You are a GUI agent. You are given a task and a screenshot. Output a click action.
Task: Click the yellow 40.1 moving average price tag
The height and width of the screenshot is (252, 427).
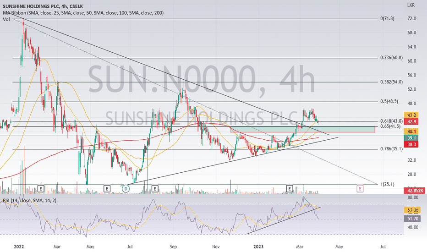pyautogui.click(x=411, y=131)
